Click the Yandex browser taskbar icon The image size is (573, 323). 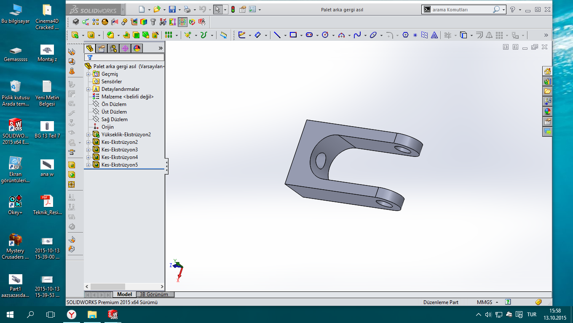click(72, 314)
